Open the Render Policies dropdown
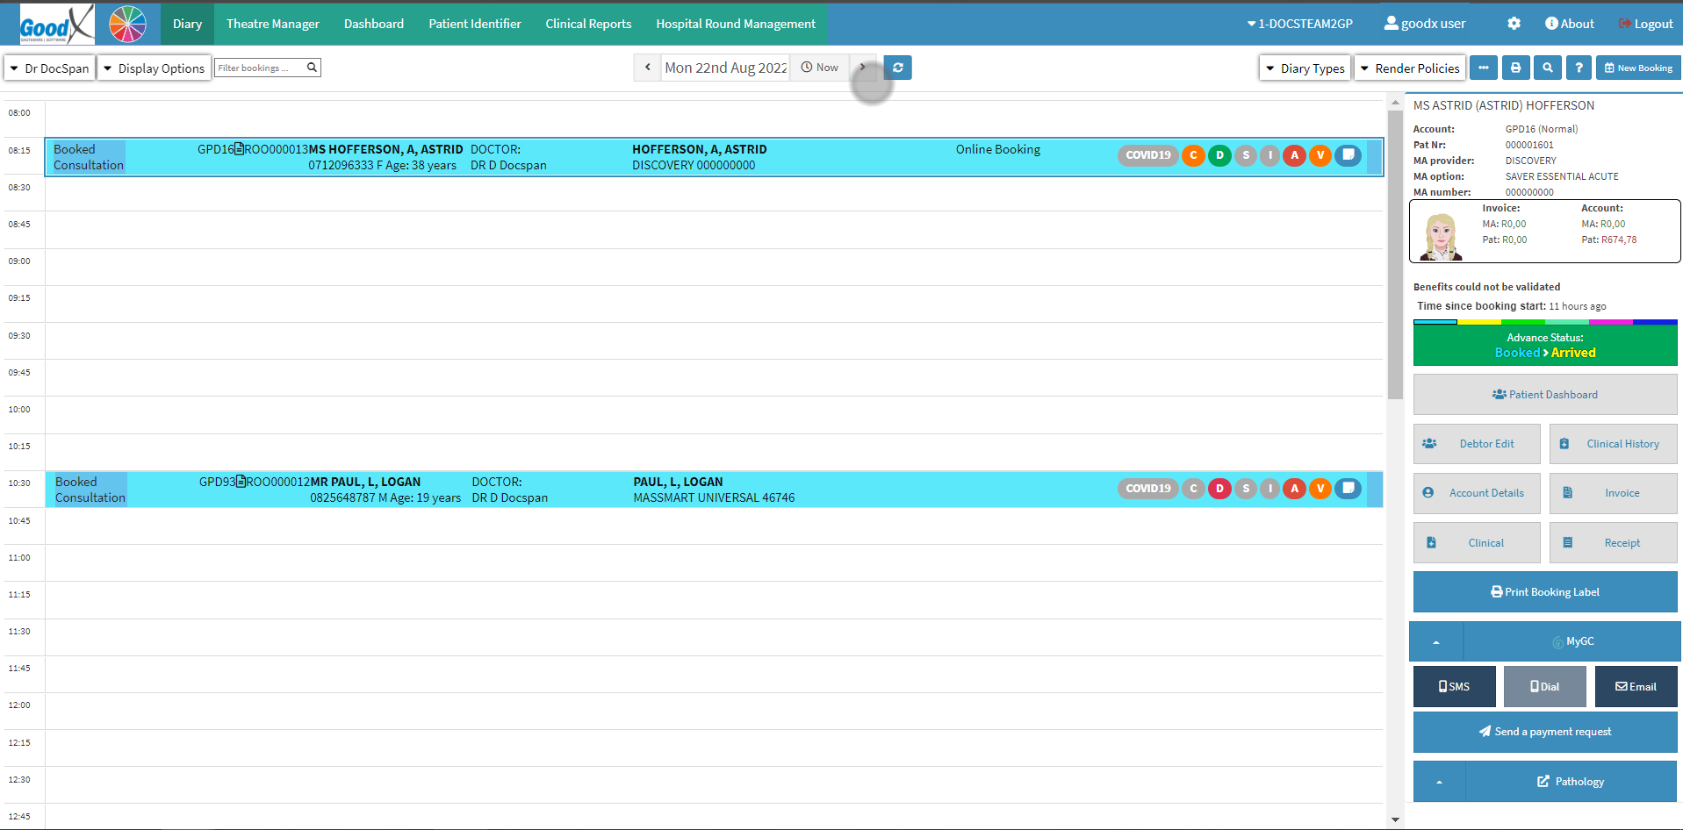 point(1409,68)
